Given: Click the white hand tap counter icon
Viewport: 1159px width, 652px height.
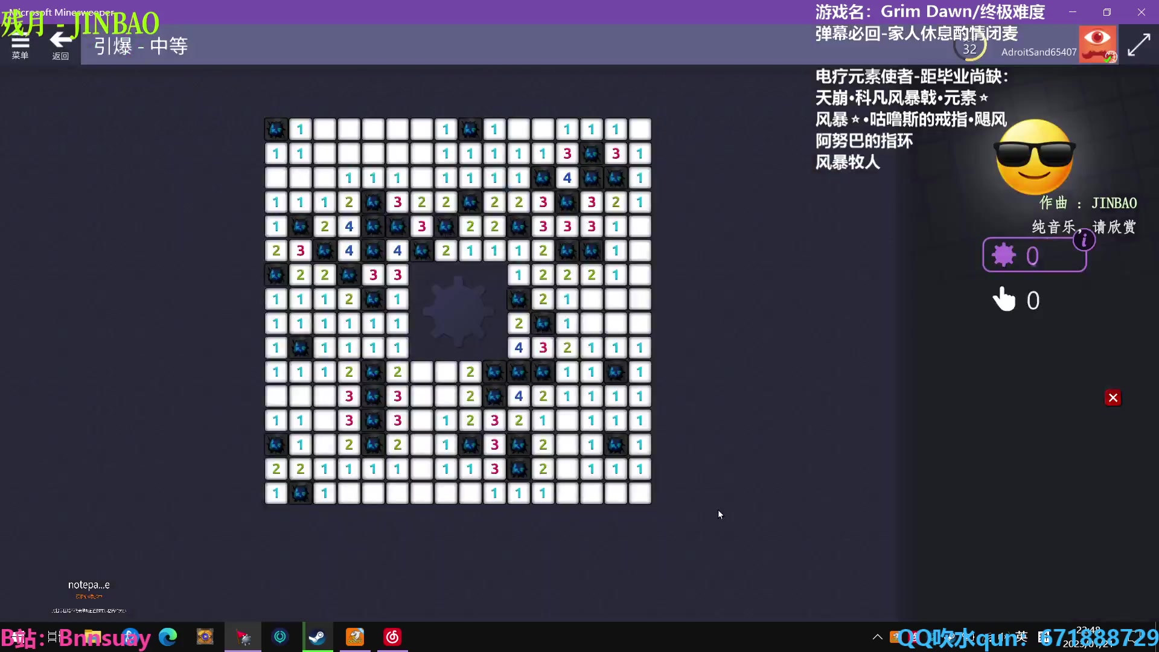Looking at the screenshot, I should click(1004, 299).
